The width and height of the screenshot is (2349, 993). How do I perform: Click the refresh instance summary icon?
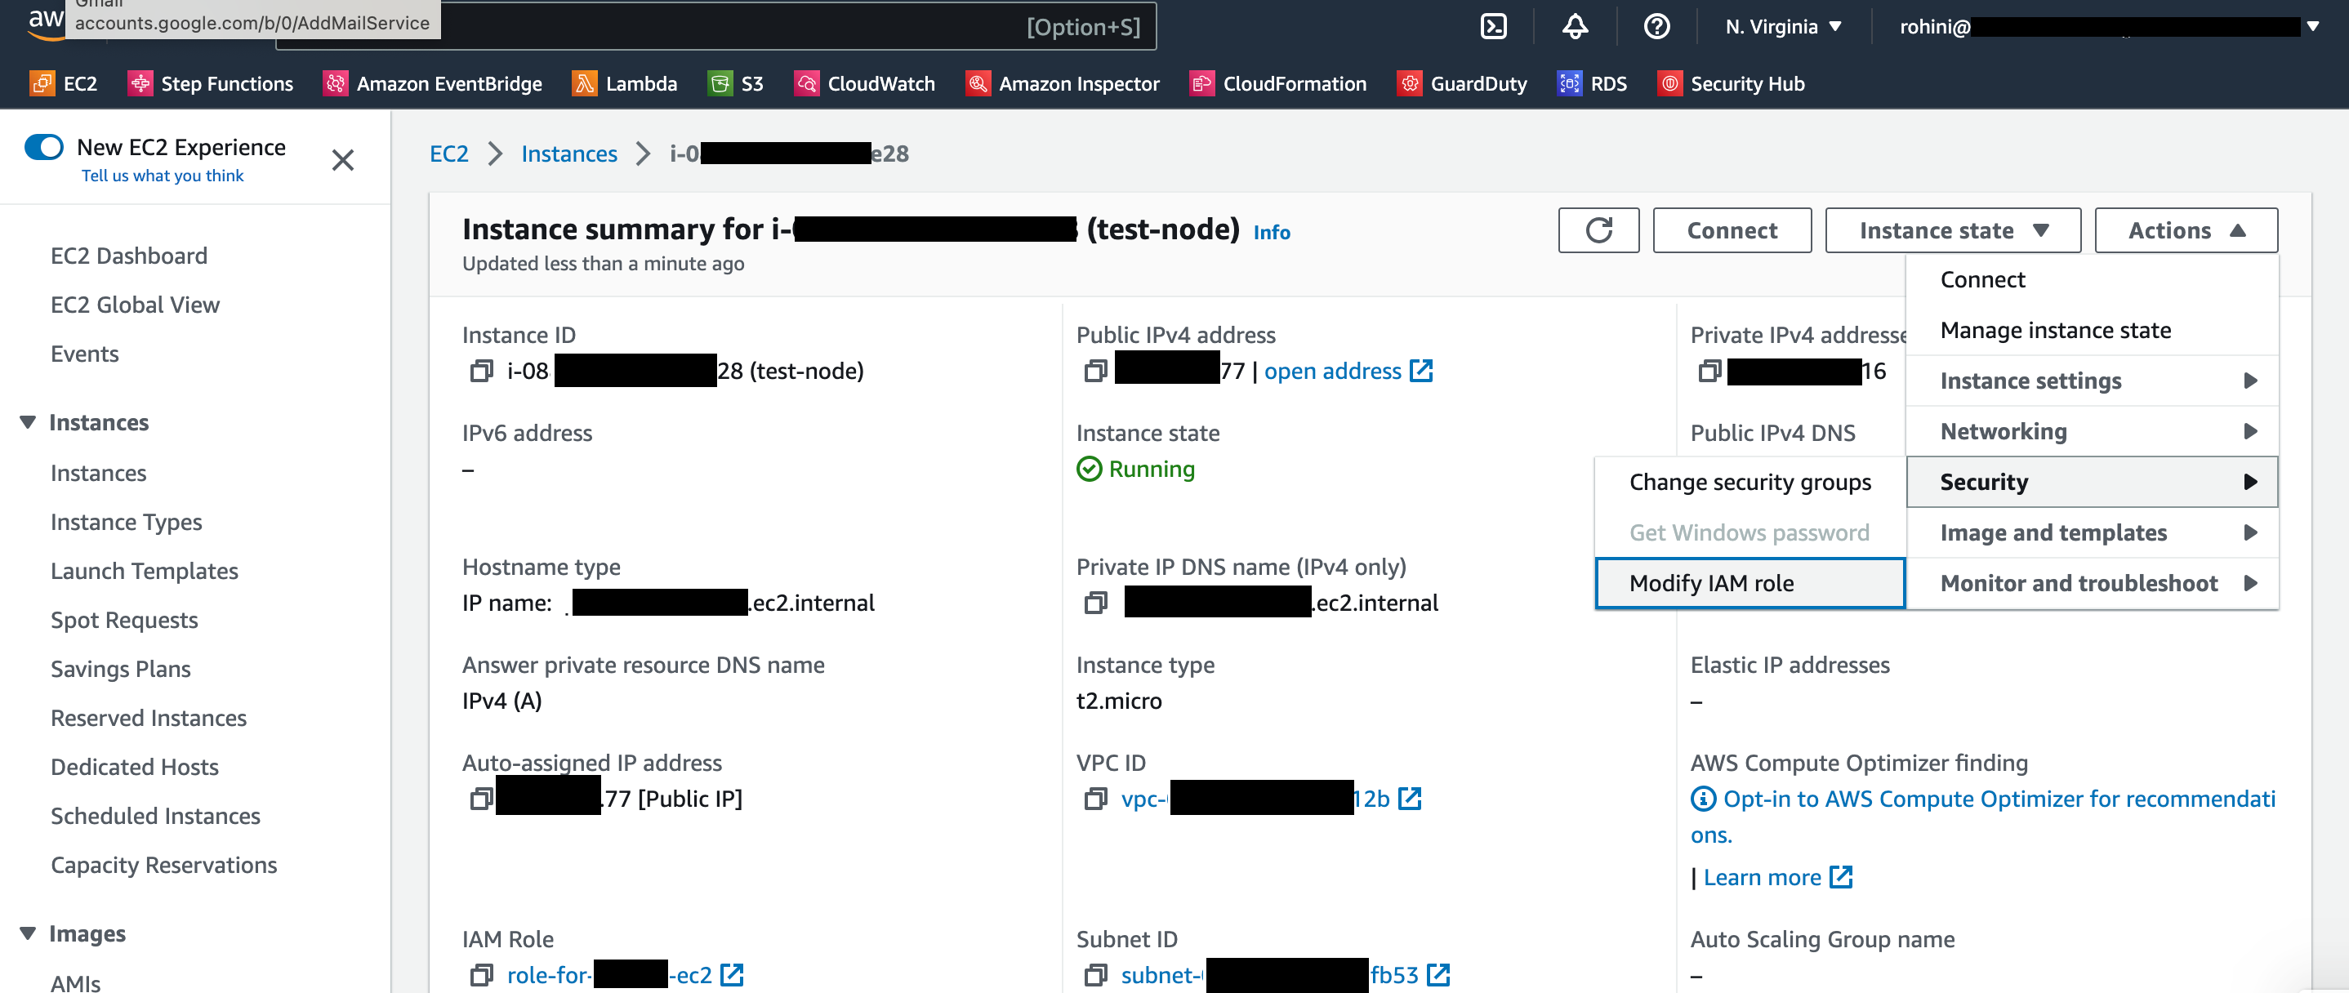[x=1598, y=229]
